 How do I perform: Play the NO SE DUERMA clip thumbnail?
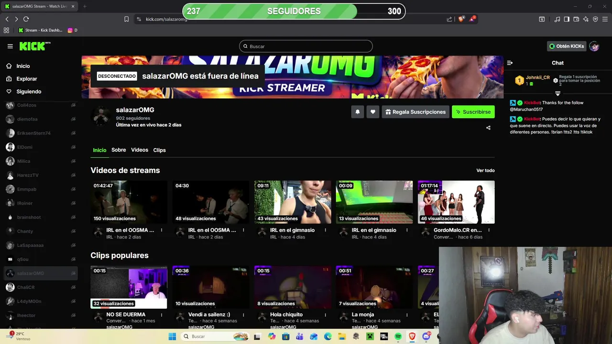[129, 287]
